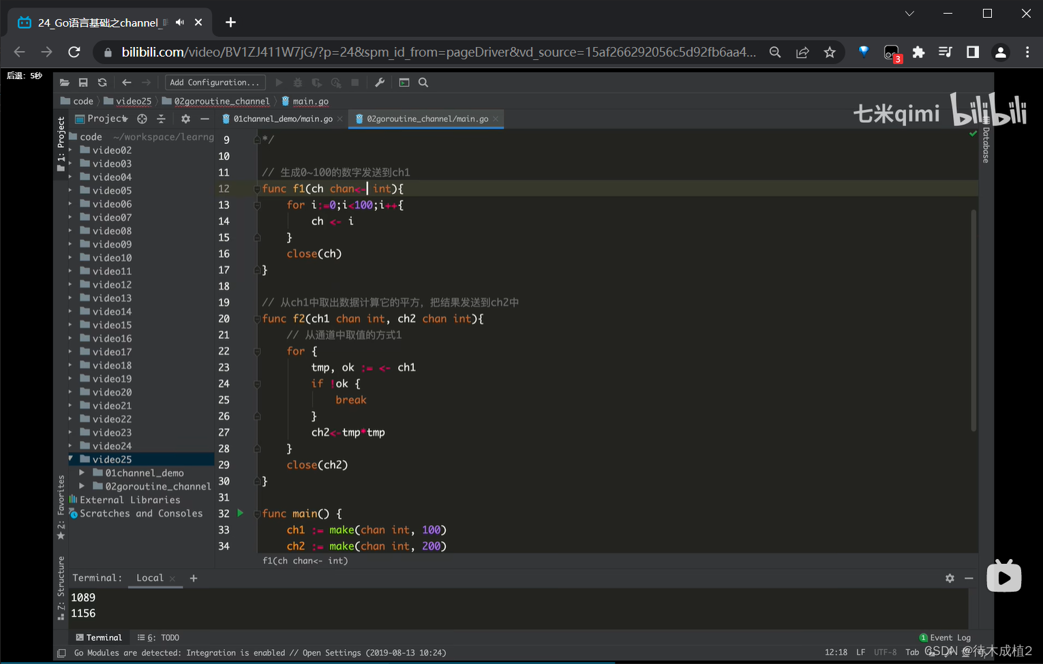The height and width of the screenshot is (664, 1043).
Task: Open the Local terminal tab
Action: pos(150,578)
